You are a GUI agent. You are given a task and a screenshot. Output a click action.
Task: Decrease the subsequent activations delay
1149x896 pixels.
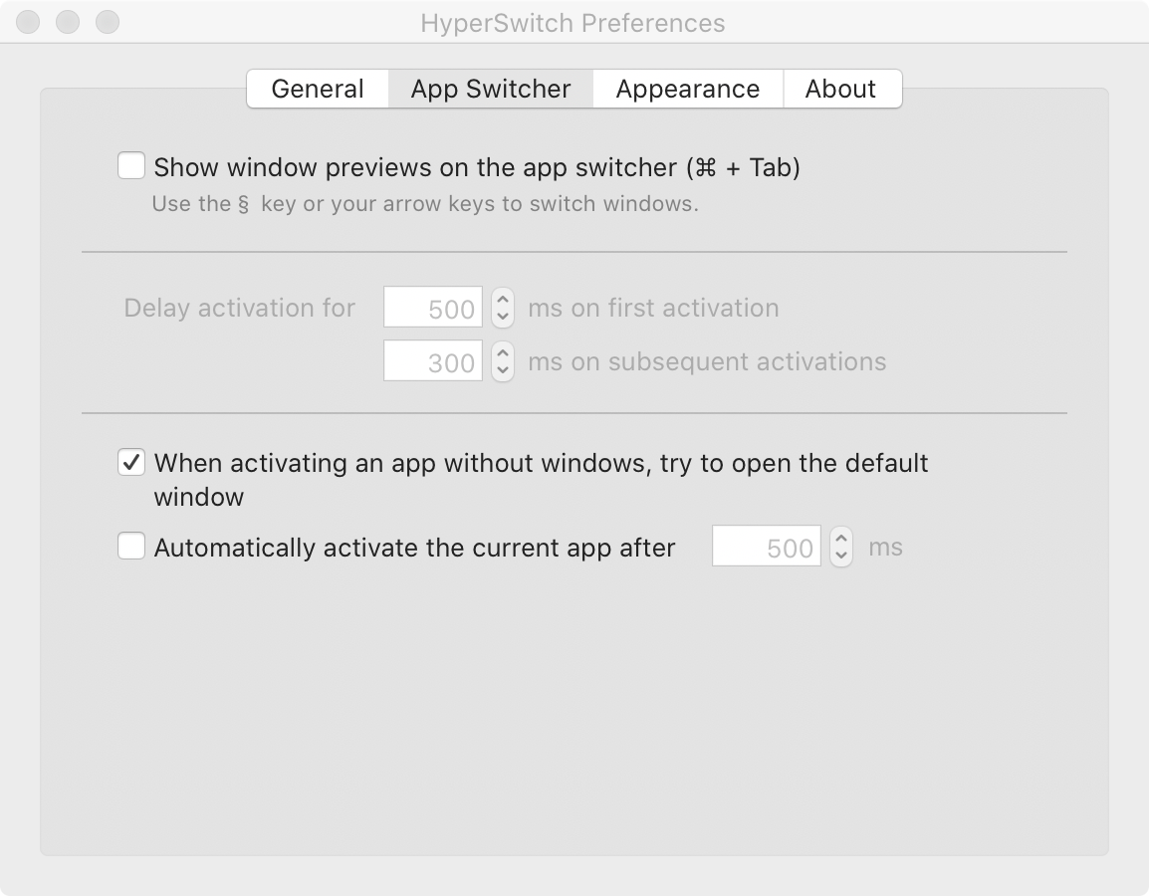[x=501, y=367]
